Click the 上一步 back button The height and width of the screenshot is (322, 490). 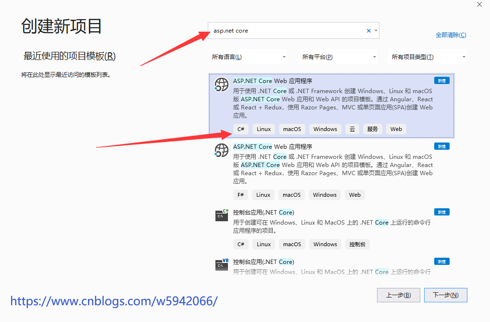(x=398, y=295)
